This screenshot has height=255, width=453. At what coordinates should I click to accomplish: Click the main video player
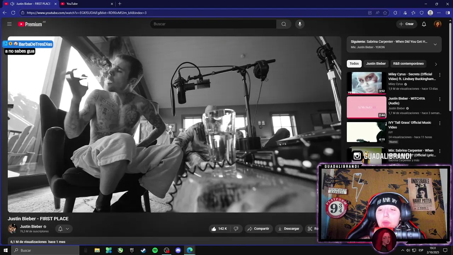[174, 124]
